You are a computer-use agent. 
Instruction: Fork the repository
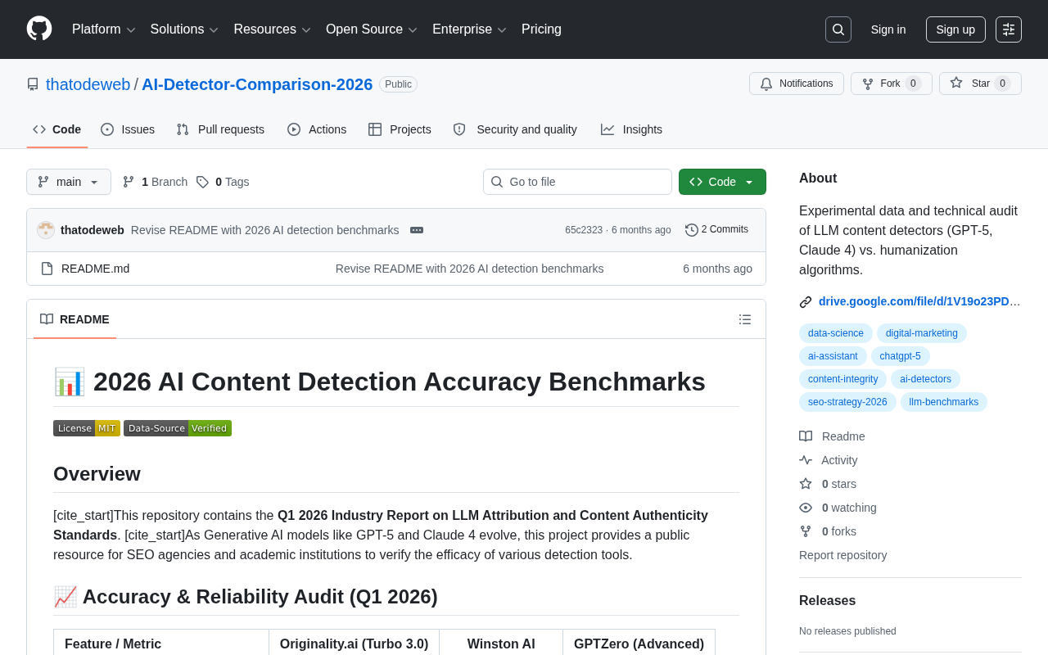click(x=892, y=84)
